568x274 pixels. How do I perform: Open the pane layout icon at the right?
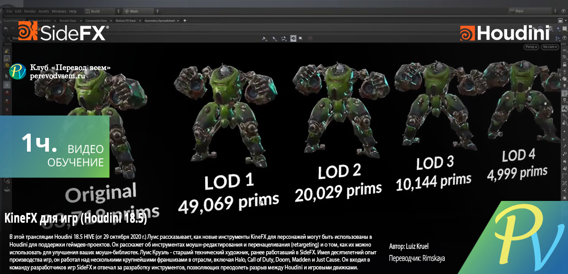click(x=560, y=21)
